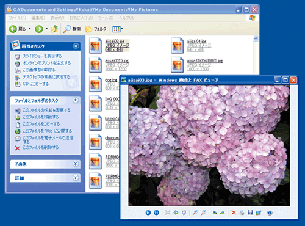Screen dimensions: 305x226
Task: Print image using viewer printer icon
Action: (x=242, y=213)
